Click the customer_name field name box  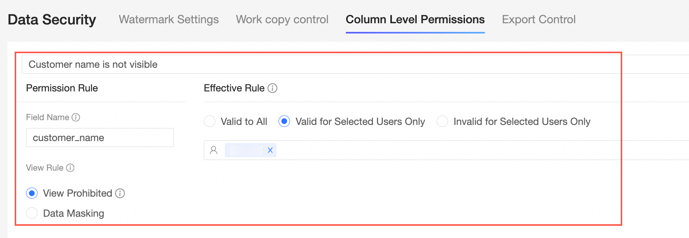pos(100,138)
